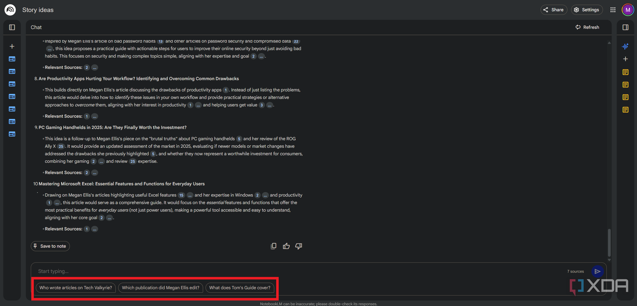Image resolution: width=637 pixels, height=306 pixels.
Task: Refresh the chat
Action: [587, 27]
